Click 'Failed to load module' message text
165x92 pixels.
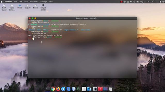click(69, 25)
